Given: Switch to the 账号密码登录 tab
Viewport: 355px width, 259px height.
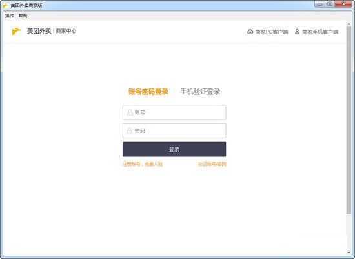Looking at the screenshot, I should tap(148, 92).
